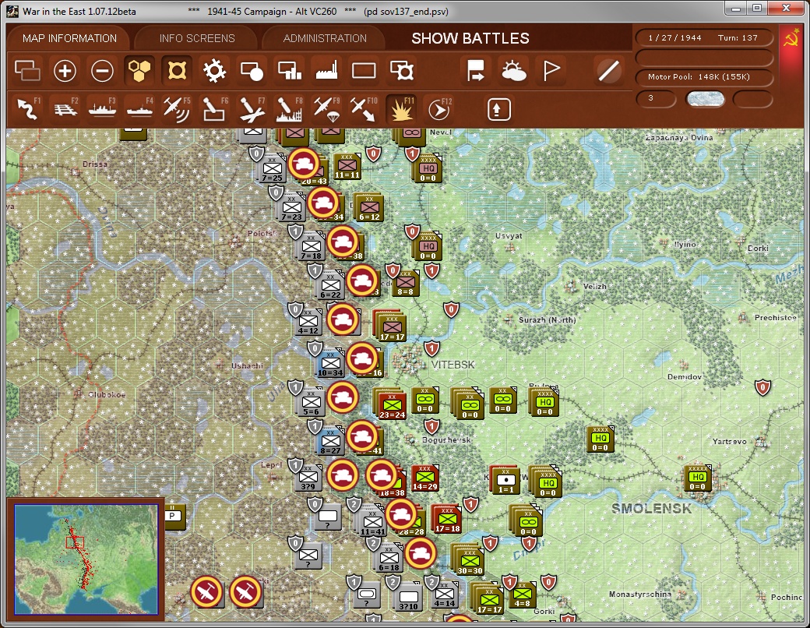Toggle Show Battles mode (F11)
Image resolution: width=810 pixels, height=628 pixels.
tap(401, 109)
